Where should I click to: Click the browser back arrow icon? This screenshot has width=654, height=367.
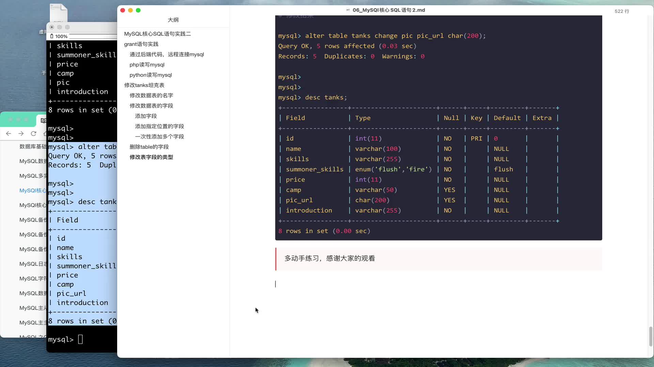click(9, 134)
